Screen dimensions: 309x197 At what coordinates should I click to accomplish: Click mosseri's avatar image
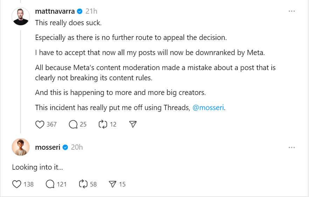click(x=21, y=147)
